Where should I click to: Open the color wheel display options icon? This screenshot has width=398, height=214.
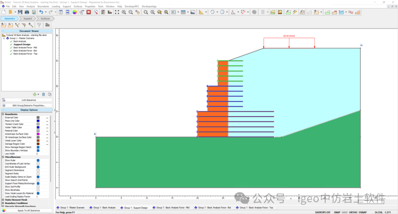click(74, 12)
